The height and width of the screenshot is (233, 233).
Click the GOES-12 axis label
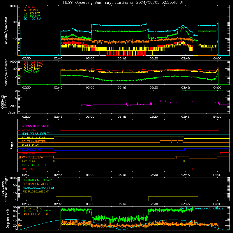pyautogui.click(x=4, y=102)
